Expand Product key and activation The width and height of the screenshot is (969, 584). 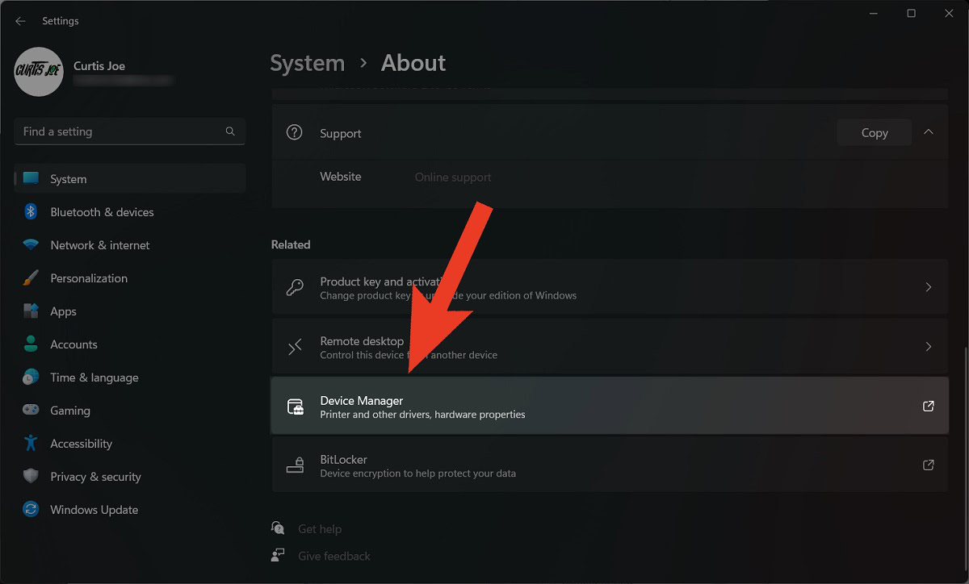coord(928,287)
